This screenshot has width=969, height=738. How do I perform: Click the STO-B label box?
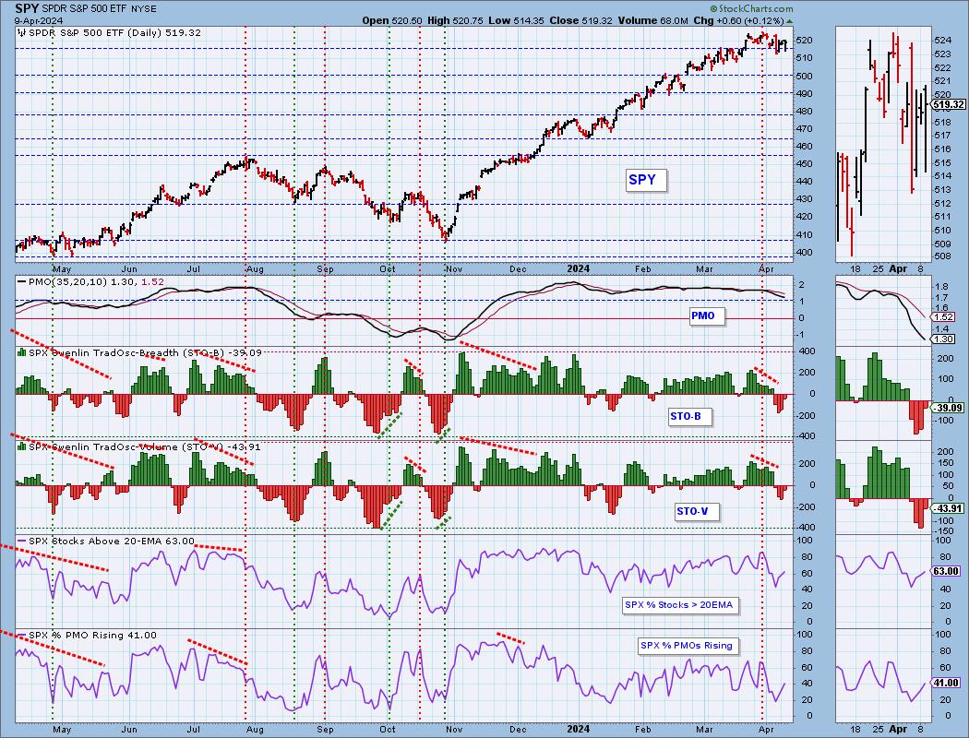pyautogui.click(x=689, y=417)
